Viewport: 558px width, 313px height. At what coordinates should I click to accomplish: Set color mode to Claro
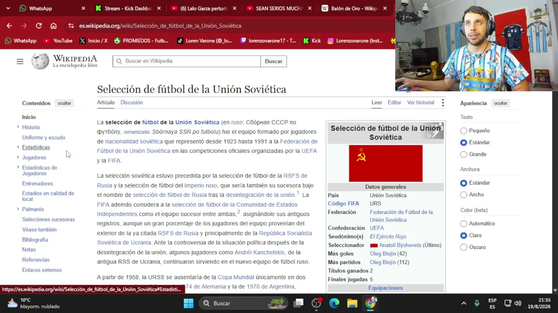pos(464,236)
